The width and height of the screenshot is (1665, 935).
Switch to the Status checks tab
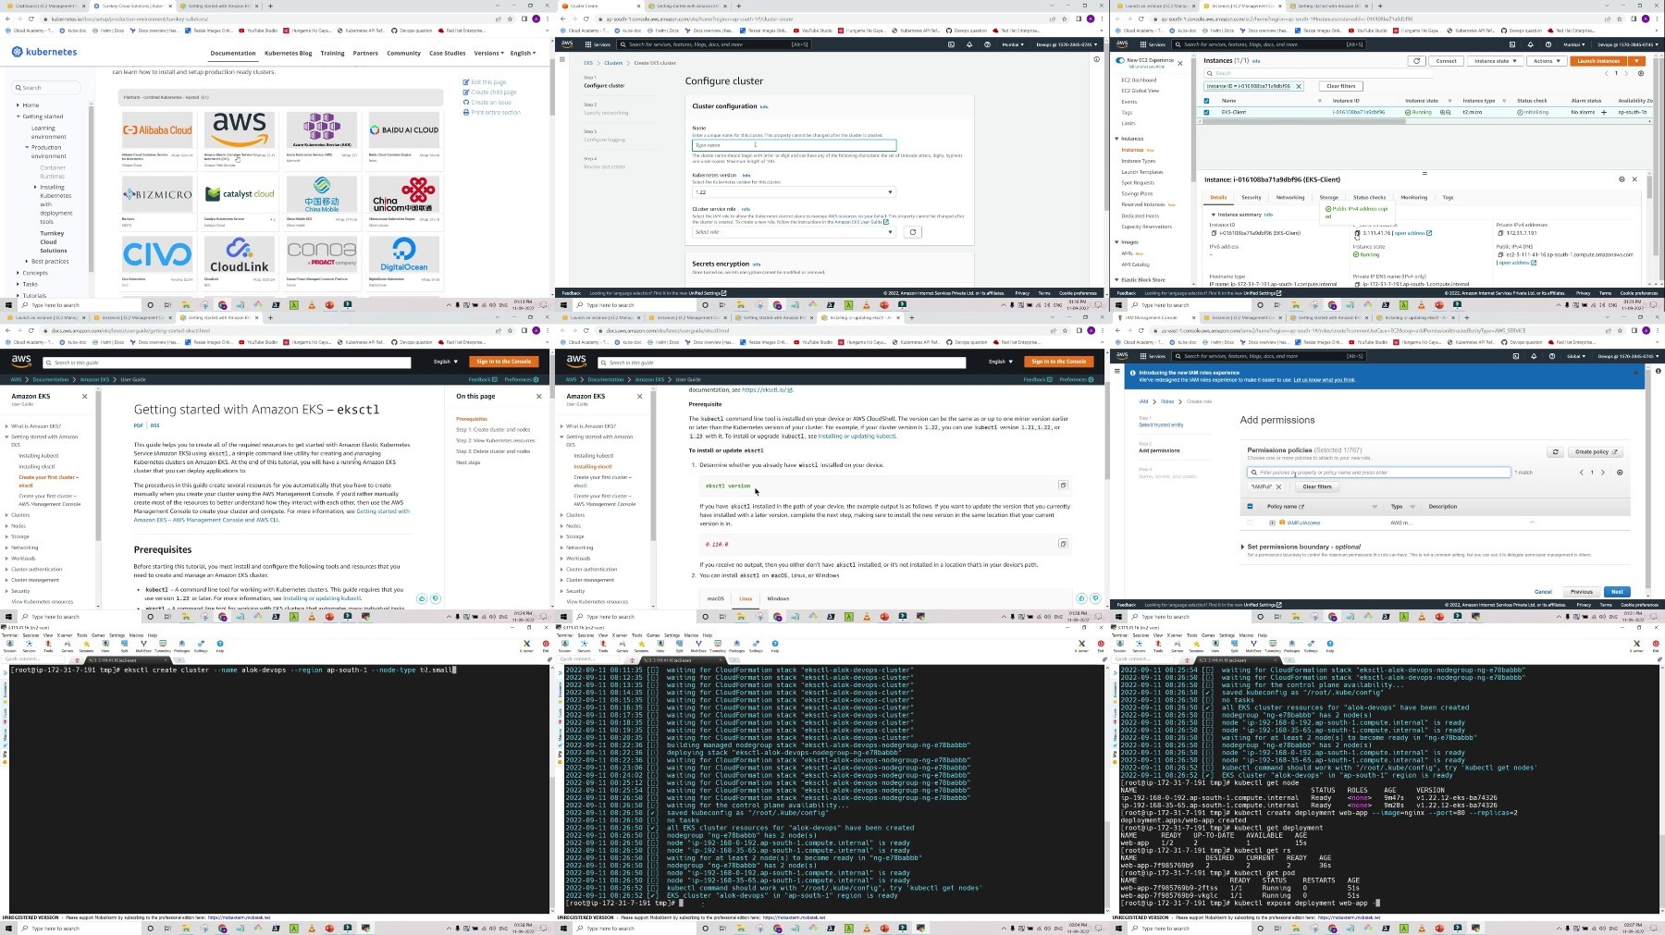(1370, 197)
